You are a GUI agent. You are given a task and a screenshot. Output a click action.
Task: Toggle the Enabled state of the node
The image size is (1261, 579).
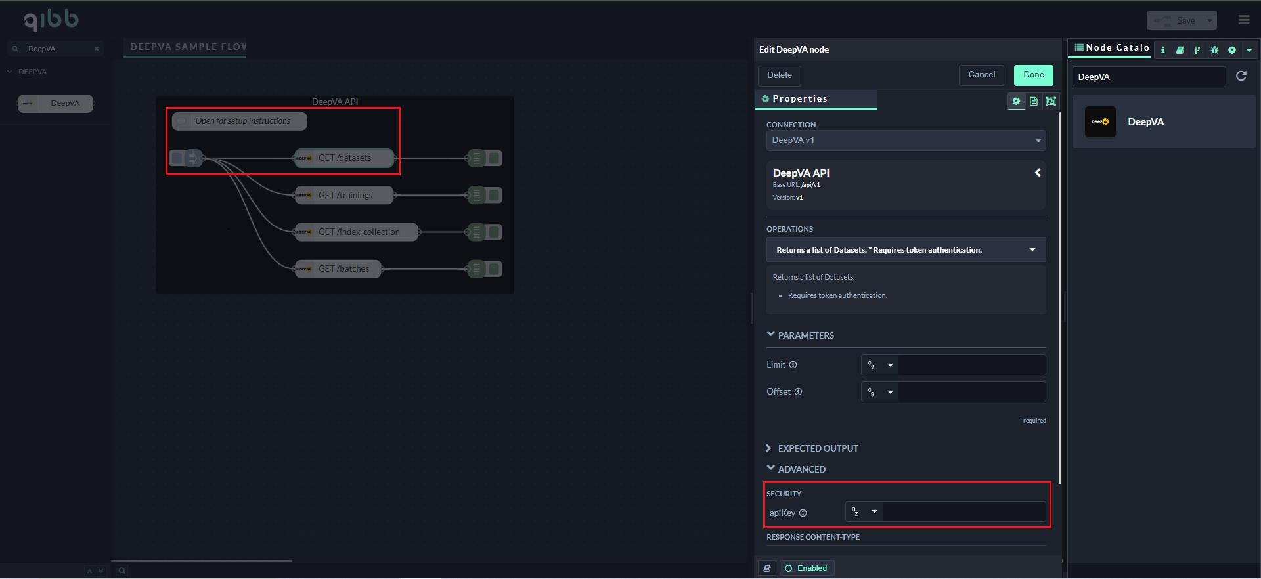807,568
